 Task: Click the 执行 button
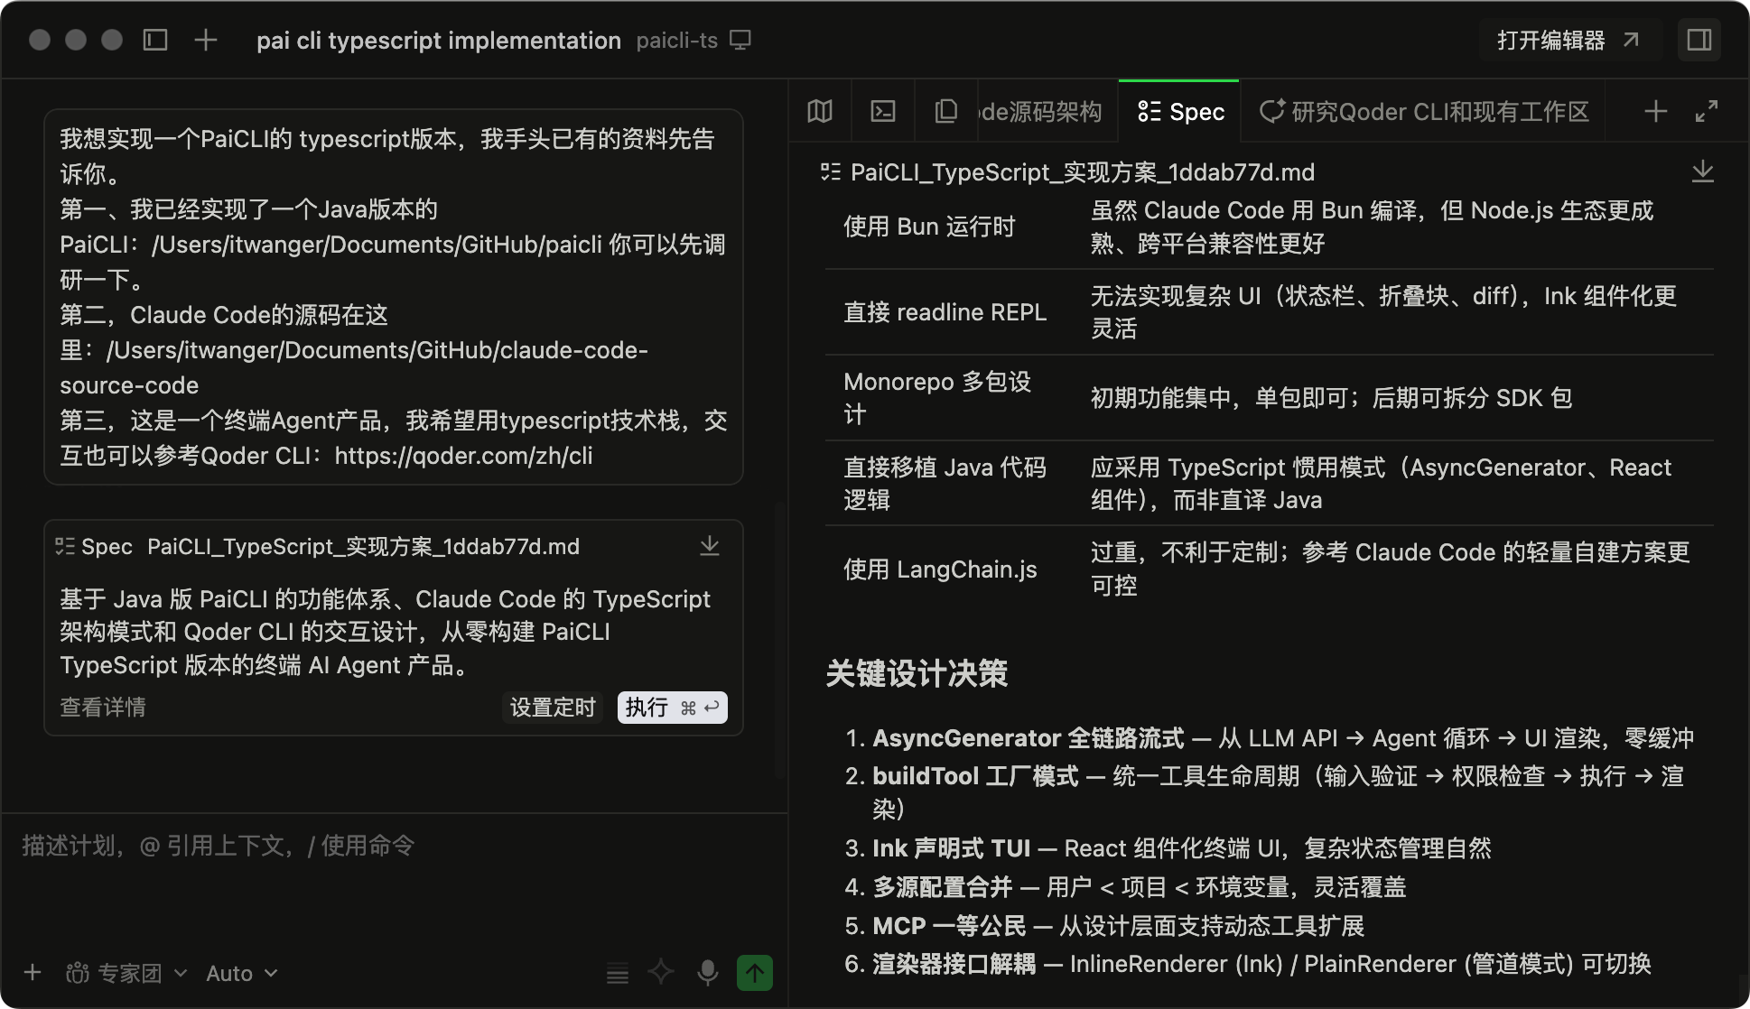[x=673, y=708]
